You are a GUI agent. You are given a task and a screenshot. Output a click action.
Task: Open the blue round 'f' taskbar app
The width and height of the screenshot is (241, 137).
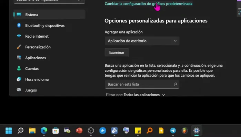[x=102, y=131]
